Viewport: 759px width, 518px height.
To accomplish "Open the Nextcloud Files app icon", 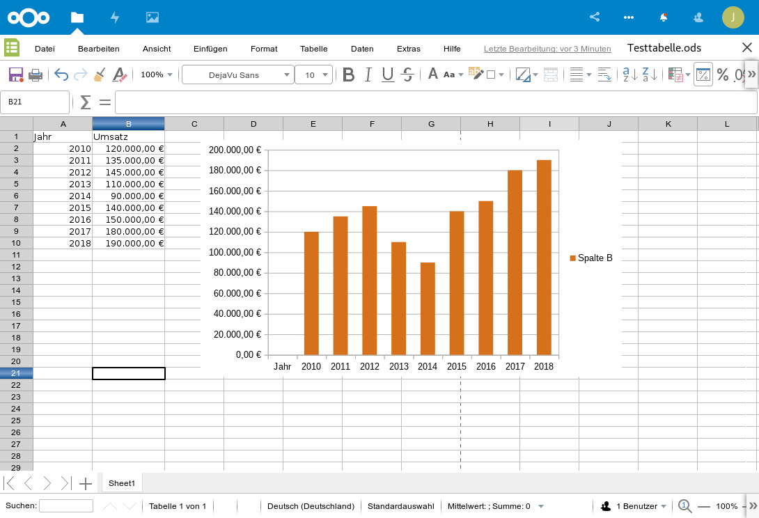I will click(x=77, y=17).
